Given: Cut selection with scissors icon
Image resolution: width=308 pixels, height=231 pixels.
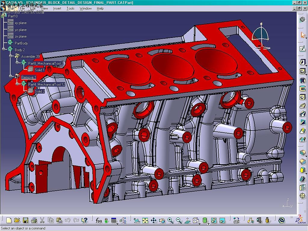Looking at the screenshot, I should pos(42,220).
